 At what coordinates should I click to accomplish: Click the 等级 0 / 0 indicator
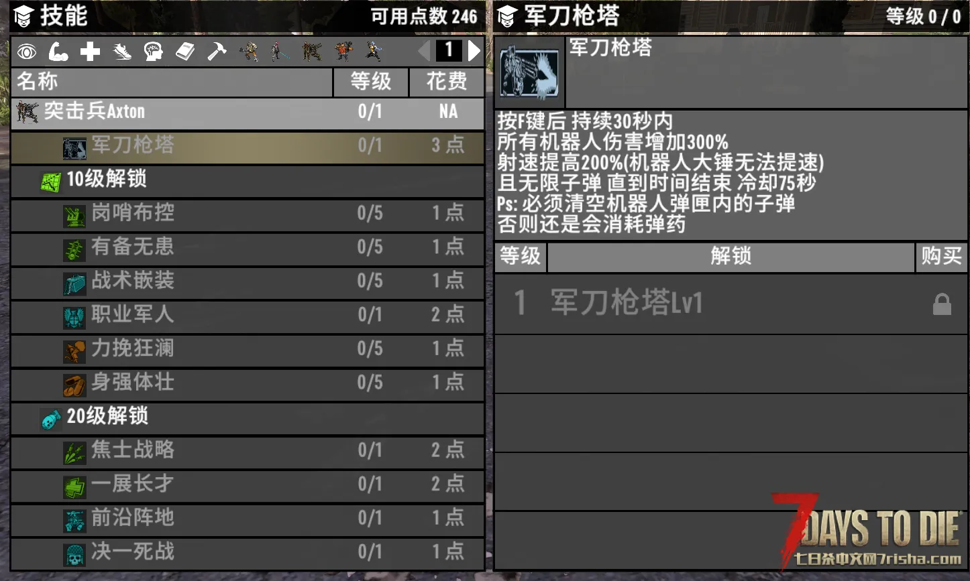923,17
